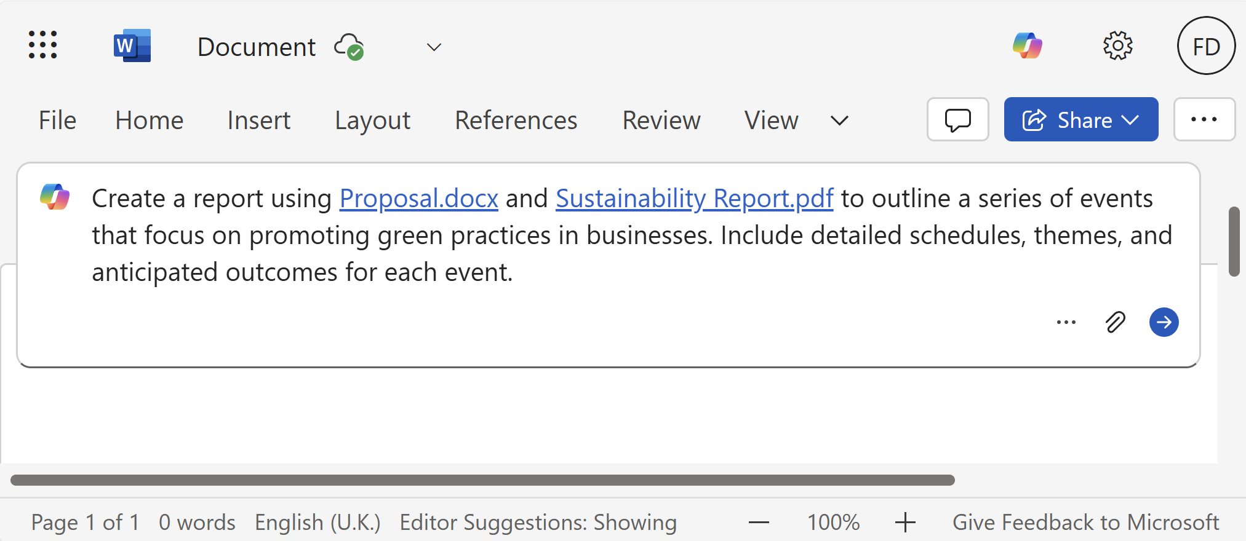Click the Page 1 of 1 indicator

[x=85, y=523]
